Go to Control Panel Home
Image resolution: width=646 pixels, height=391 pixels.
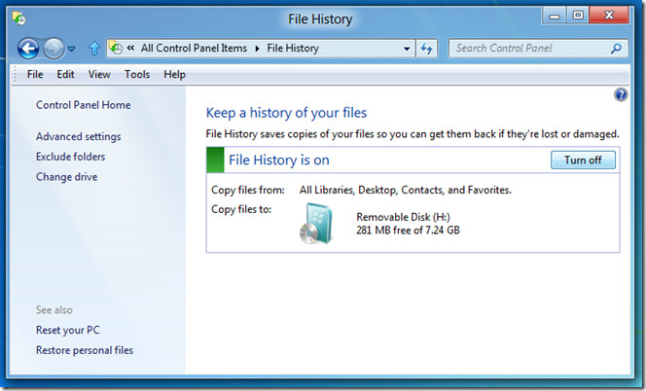[x=84, y=105]
